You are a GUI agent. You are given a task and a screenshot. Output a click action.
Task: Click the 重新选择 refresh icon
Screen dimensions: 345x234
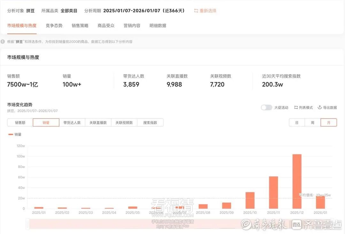pos(196,11)
